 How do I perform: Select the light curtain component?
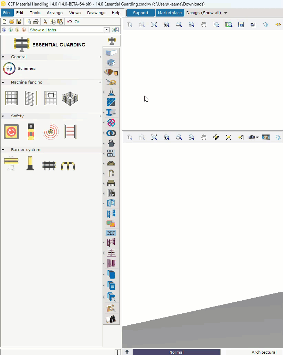click(70, 132)
